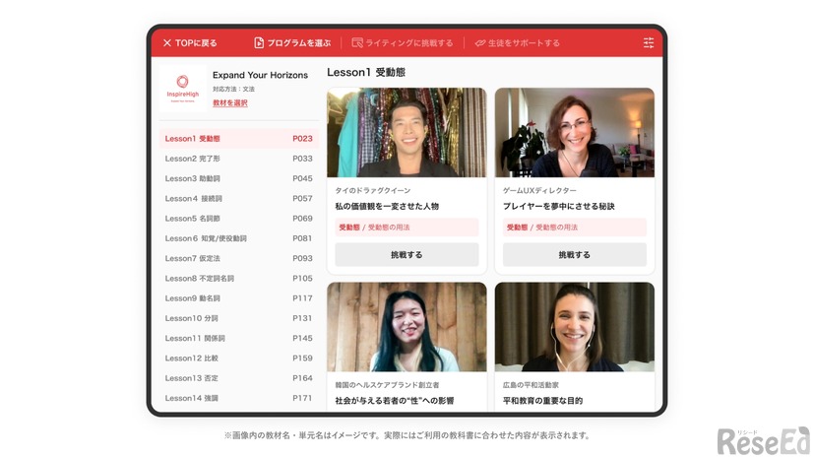This screenshot has height=457, width=813.
Task: Click the InspireHigh logo
Action: pyautogui.click(x=182, y=87)
